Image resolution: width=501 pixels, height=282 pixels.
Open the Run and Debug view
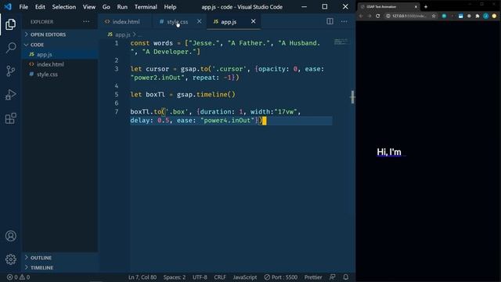(10, 95)
